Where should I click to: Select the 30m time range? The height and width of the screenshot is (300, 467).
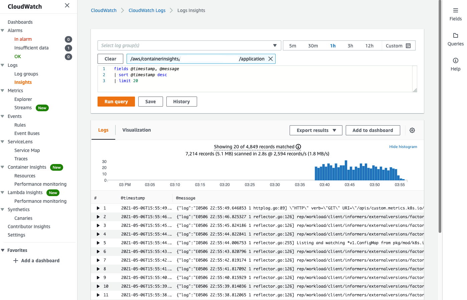(x=313, y=46)
